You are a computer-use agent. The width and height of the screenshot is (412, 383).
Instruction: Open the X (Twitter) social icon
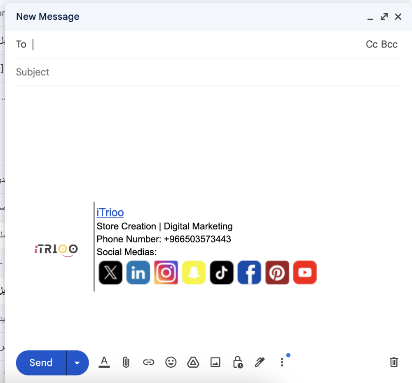[110, 273]
